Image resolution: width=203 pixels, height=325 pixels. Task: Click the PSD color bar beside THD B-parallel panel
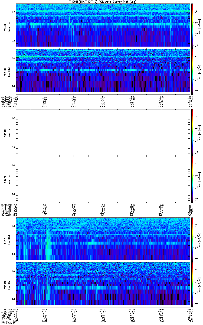click(192, 179)
